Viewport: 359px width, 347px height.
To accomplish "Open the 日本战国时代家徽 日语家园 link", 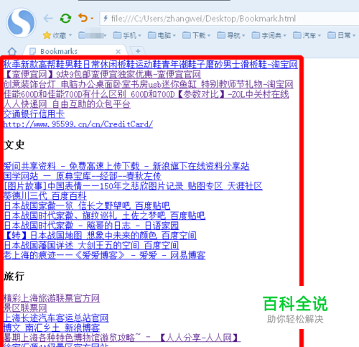I will tap(91, 226).
